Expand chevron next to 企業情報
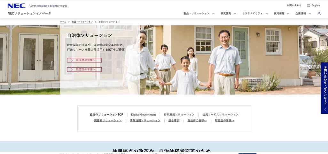Viewport: 328px width, 154px height. (309, 13)
